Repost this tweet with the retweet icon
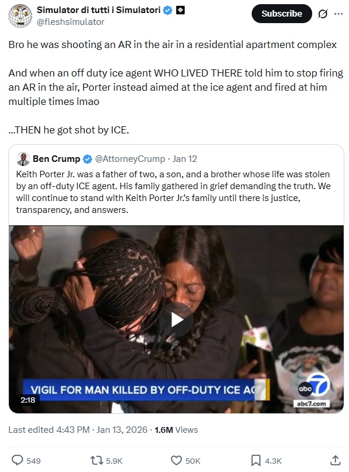Image resolution: width=349 pixels, height=472 pixels. click(x=96, y=460)
